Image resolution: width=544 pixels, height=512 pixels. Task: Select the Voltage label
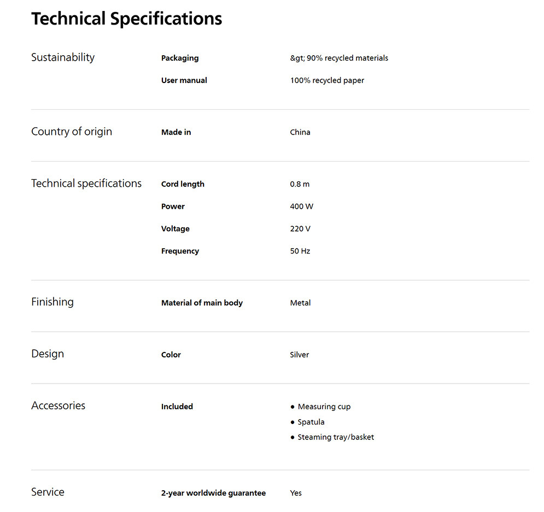(x=176, y=229)
